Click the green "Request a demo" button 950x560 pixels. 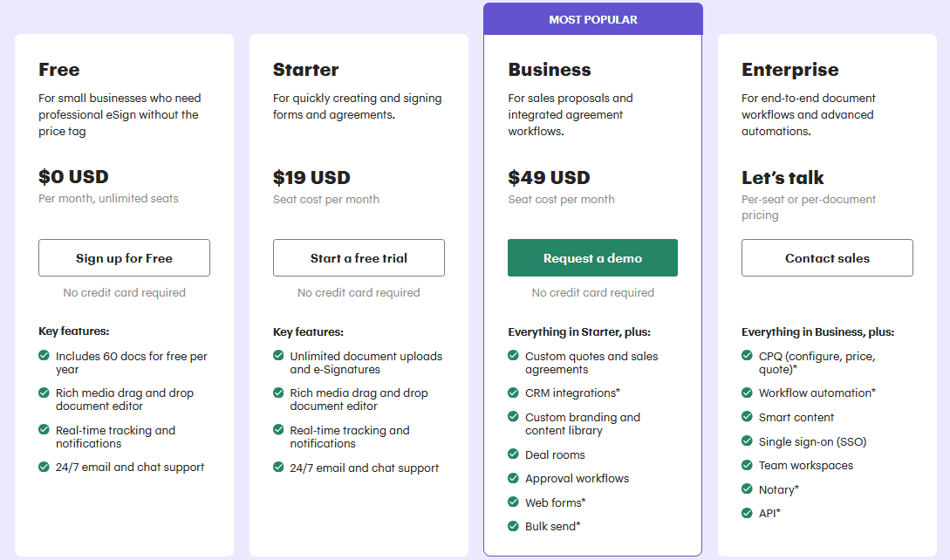(592, 257)
